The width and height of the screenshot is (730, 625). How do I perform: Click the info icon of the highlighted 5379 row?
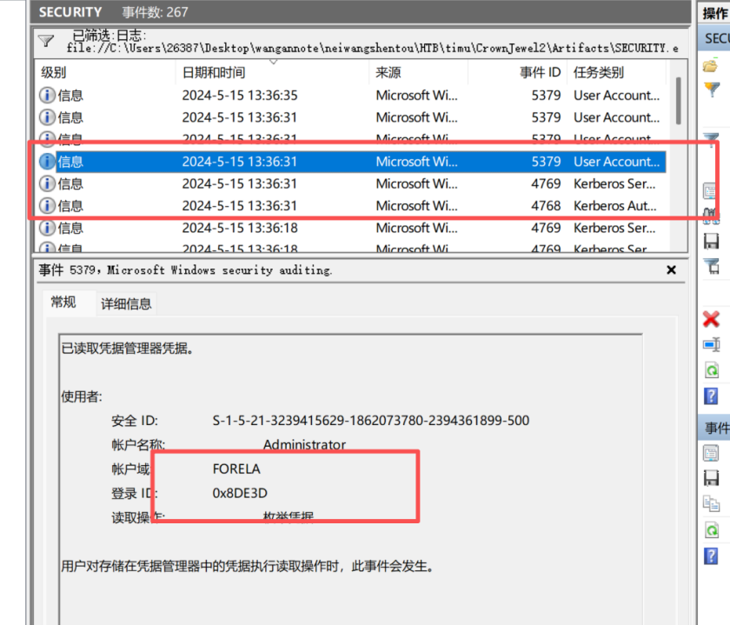(47, 162)
